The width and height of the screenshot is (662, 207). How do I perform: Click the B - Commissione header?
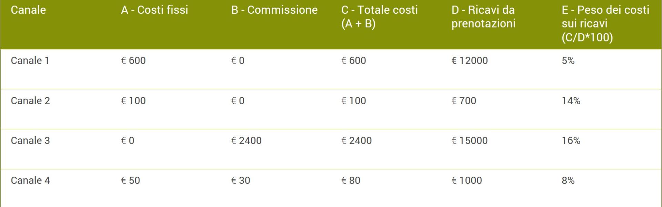point(274,10)
